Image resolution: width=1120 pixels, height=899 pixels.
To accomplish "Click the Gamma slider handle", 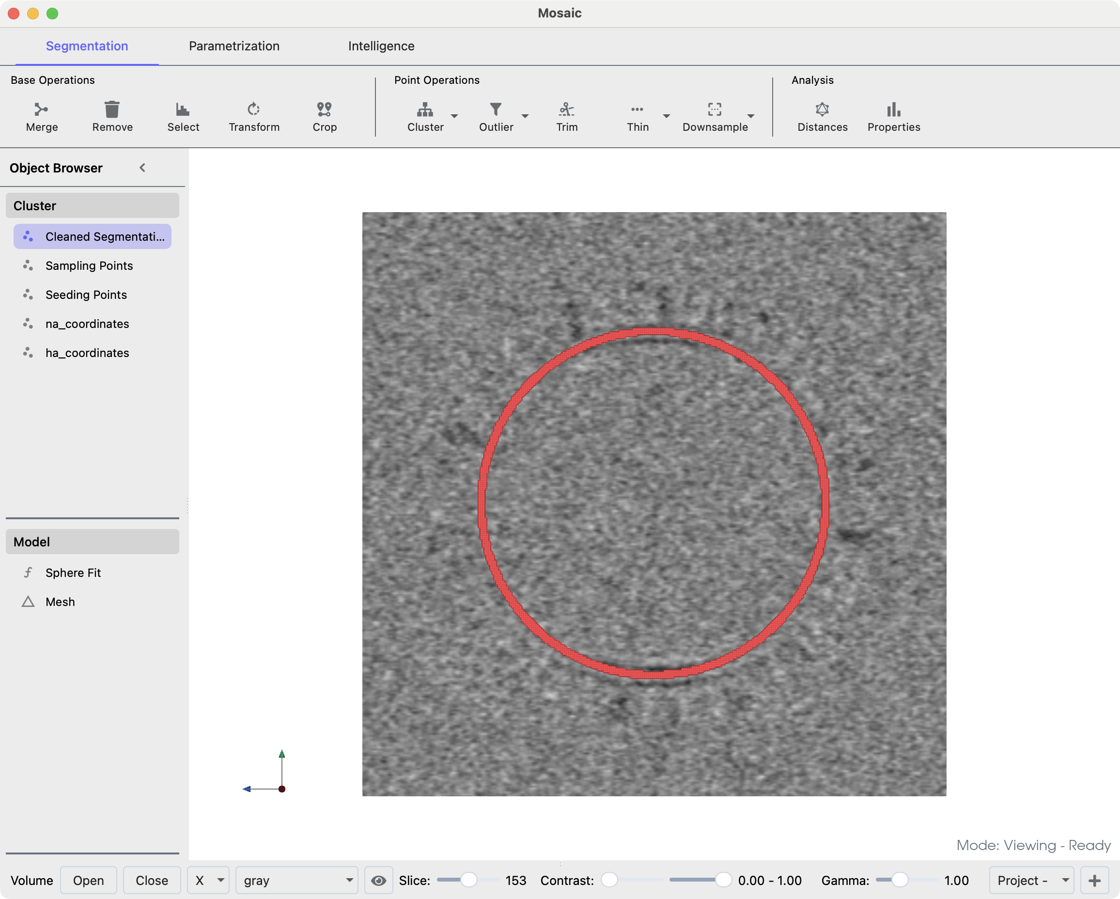I will point(900,879).
